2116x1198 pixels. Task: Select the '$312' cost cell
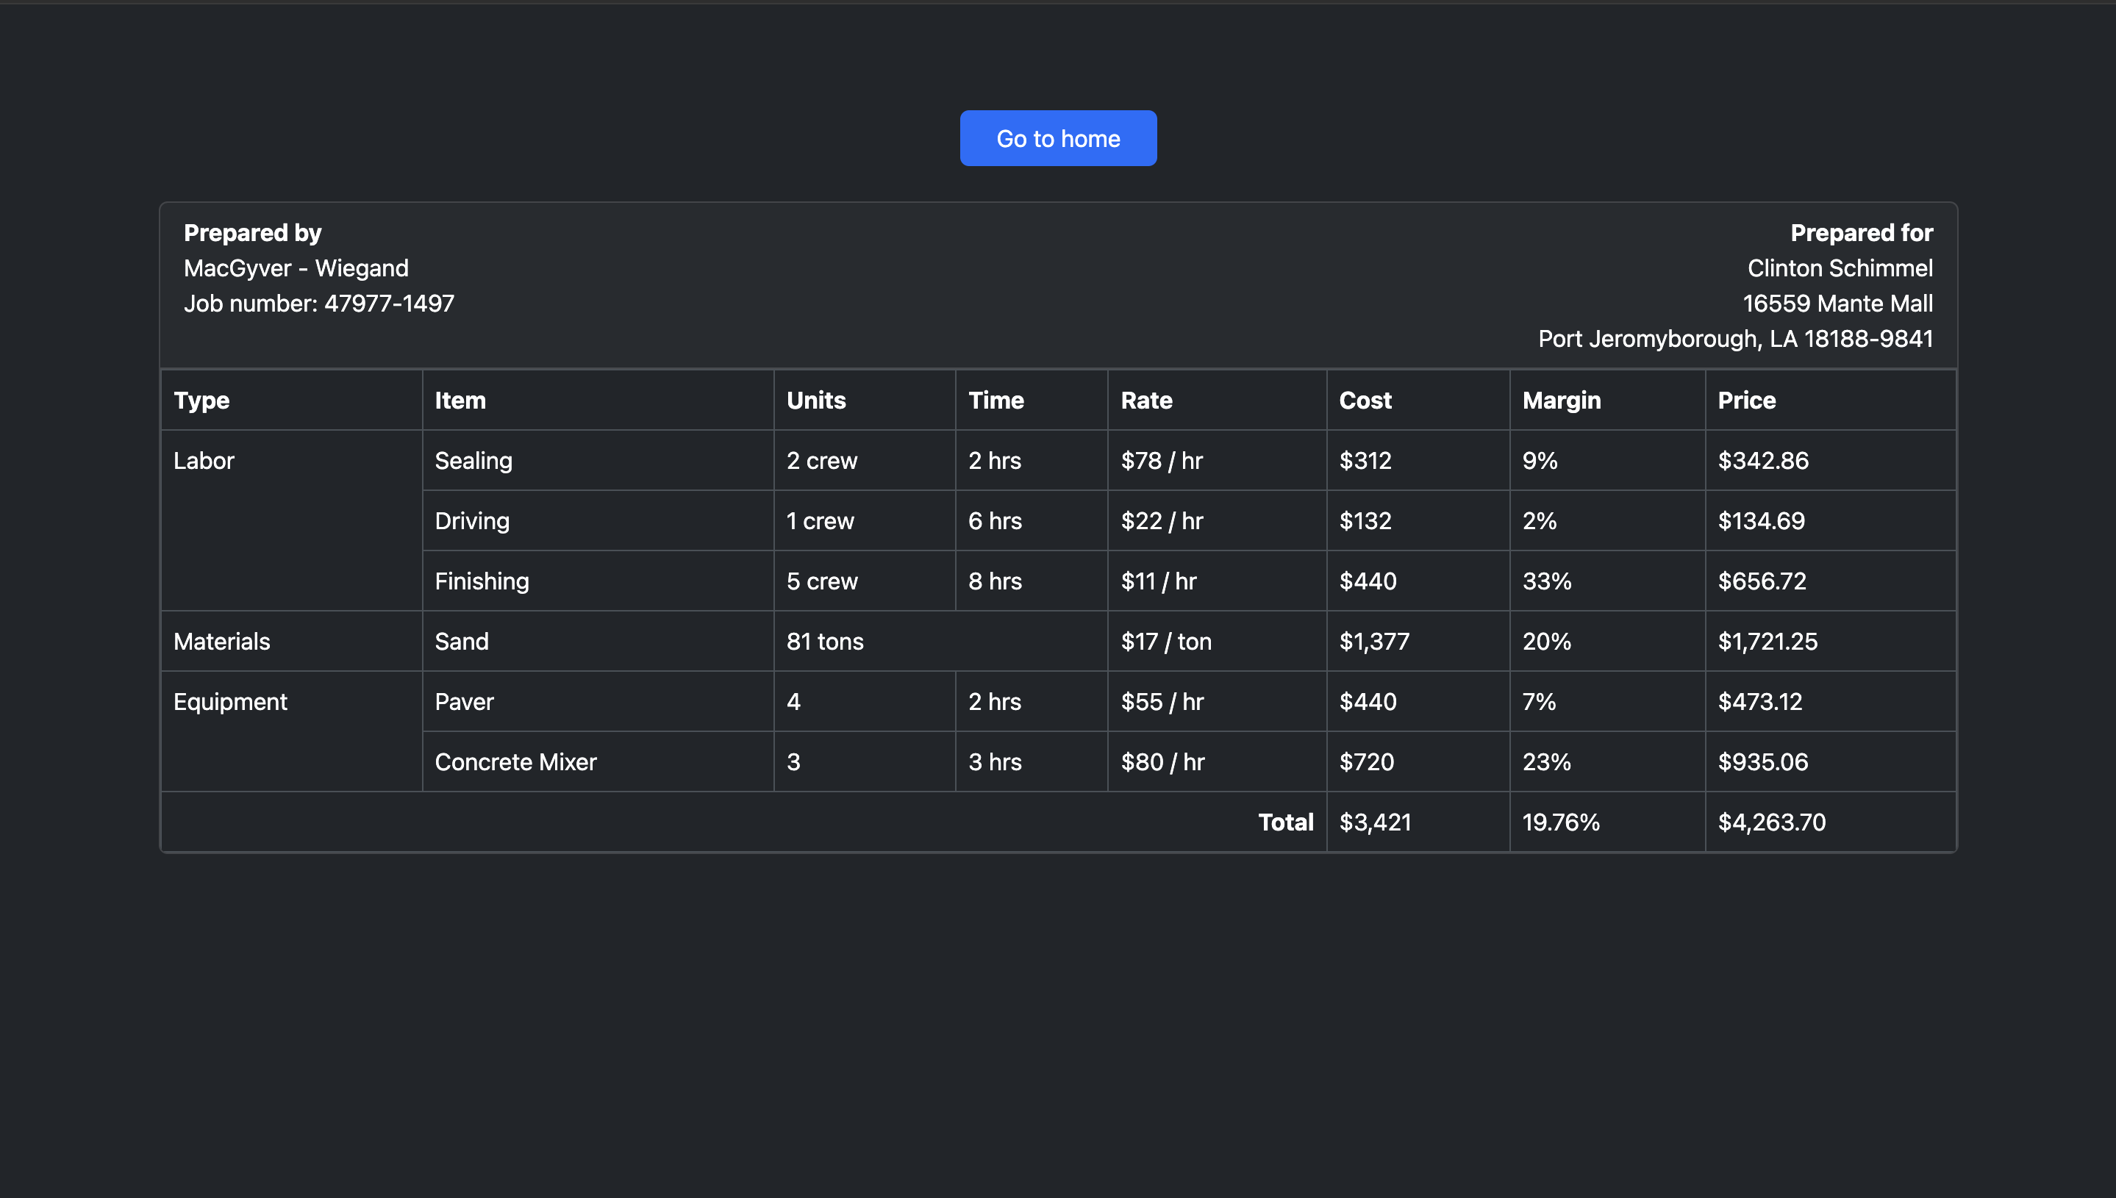(x=1418, y=461)
